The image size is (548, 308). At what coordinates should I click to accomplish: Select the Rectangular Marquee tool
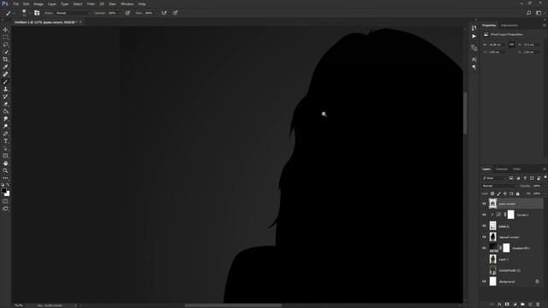(x=5, y=37)
